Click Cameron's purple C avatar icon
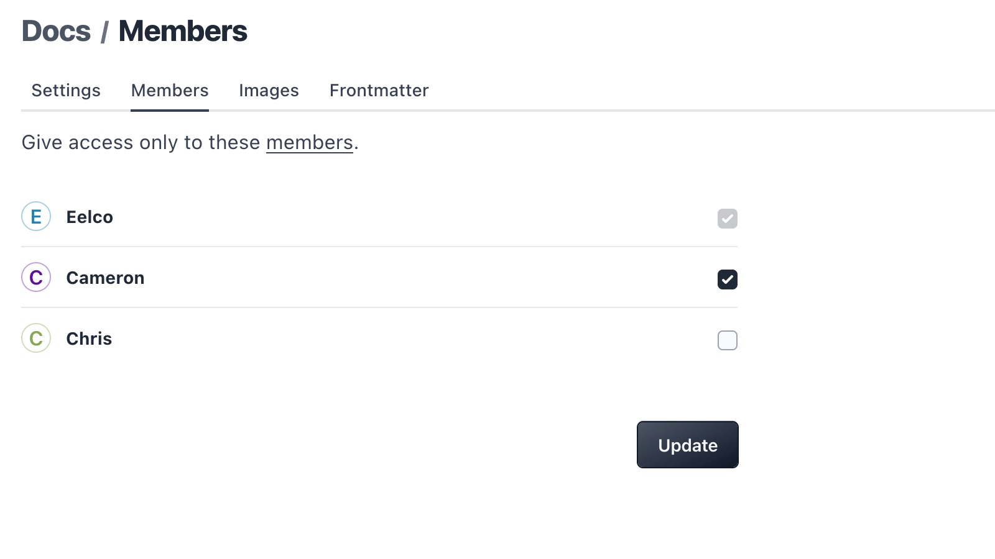This screenshot has width=995, height=559. (36, 278)
